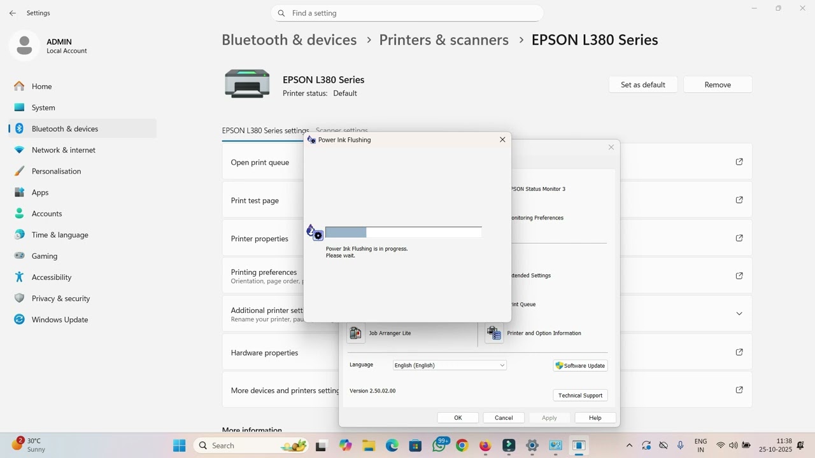Click external-link icon on Hardware properties row
The image size is (815, 458).
pos(739,352)
